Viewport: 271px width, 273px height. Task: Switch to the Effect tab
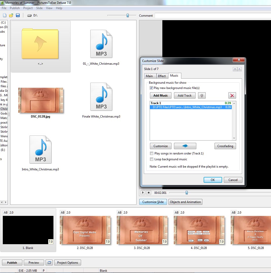[162, 76]
